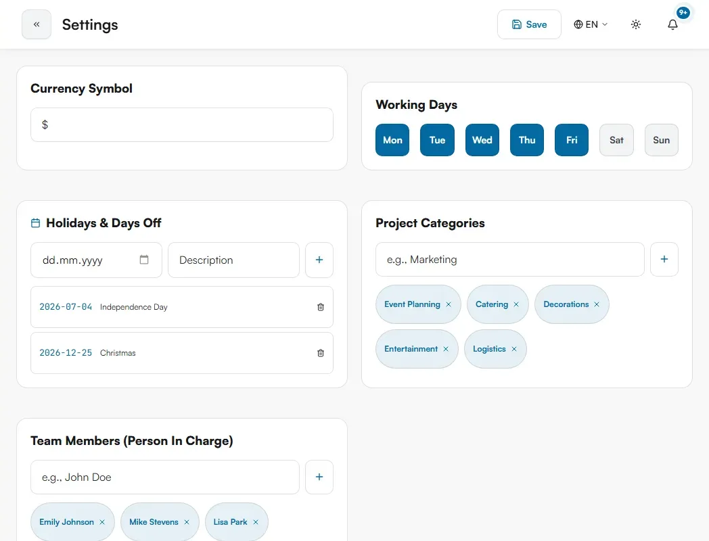The image size is (709, 541).
Task: Remove Event Planning category tag
Action: pos(449,304)
